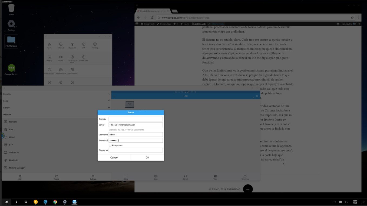Cancel the Server dialog
Viewport: 367px width, 206px height.
114,158
